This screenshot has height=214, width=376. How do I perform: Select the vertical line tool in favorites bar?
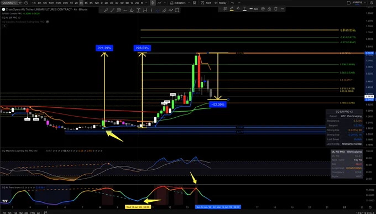(x=151, y=11)
